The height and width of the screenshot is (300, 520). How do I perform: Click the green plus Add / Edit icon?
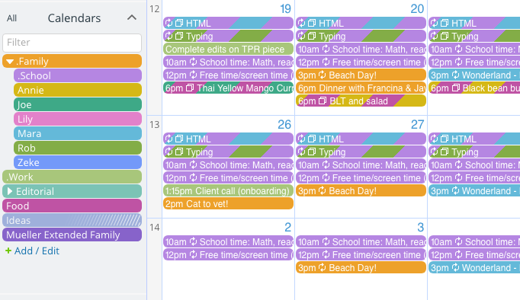coord(8,251)
